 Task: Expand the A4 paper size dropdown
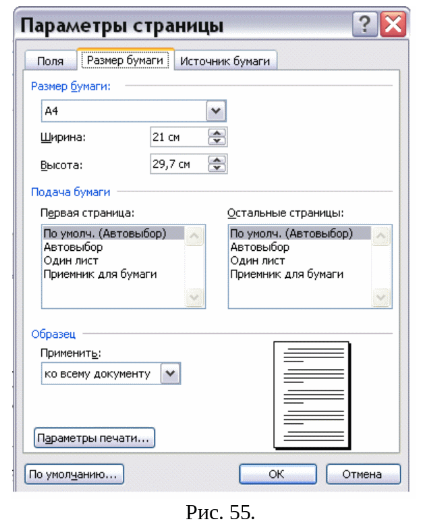(x=216, y=111)
